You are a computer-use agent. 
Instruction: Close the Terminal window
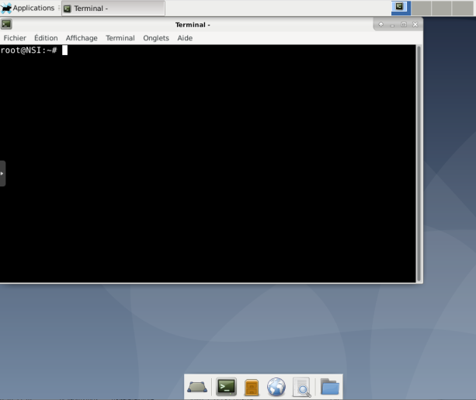[x=415, y=25]
